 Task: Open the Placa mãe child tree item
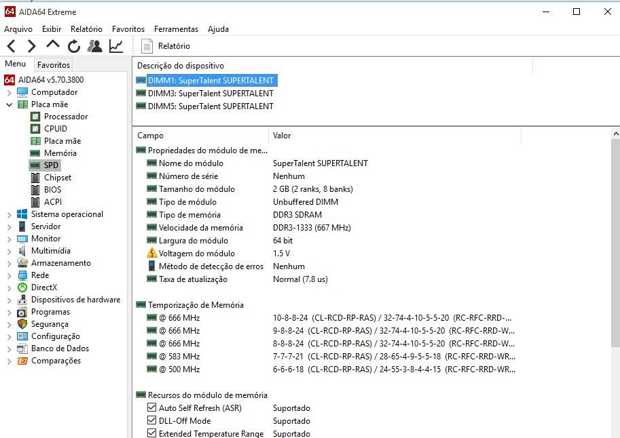pos(62,141)
